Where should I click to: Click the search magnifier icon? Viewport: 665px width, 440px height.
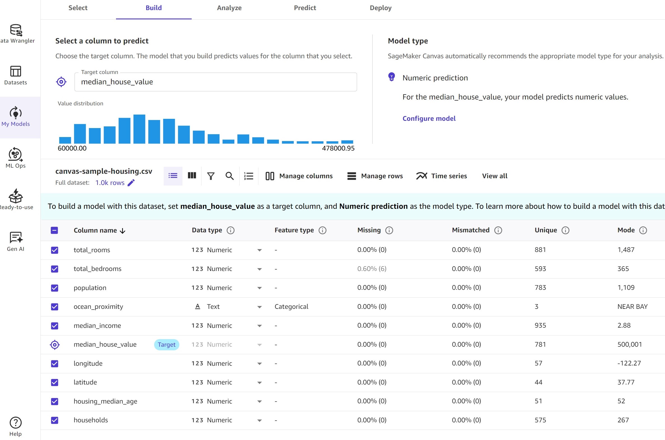tap(230, 176)
